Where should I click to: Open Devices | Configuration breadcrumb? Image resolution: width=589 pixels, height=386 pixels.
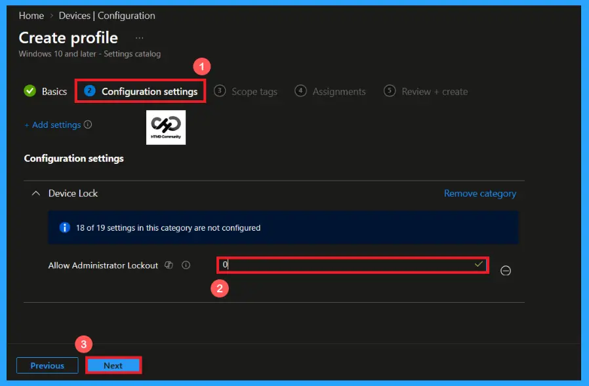click(x=107, y=16)
